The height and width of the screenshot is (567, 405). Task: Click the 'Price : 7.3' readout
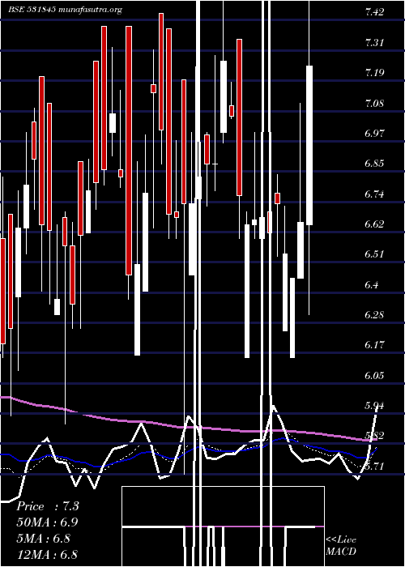pyautogui.click(x=48, y=506)
